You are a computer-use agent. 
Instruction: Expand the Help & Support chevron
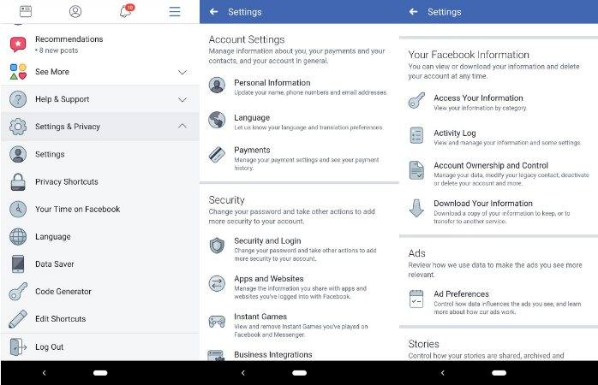182,99
